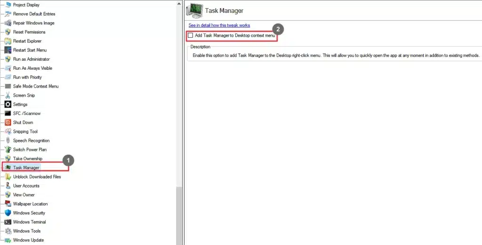Select Repair Windows Image entry

[33, 23]
